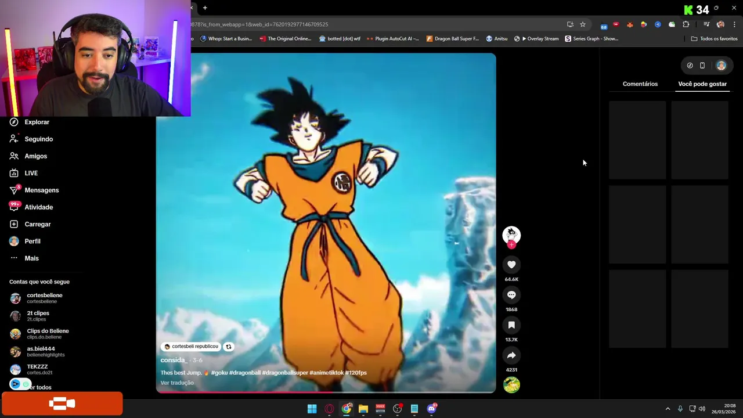This screenshot has height=418, width=743.
Task: Open Anitsu bookmark
Action: click(x=497, y=39)
